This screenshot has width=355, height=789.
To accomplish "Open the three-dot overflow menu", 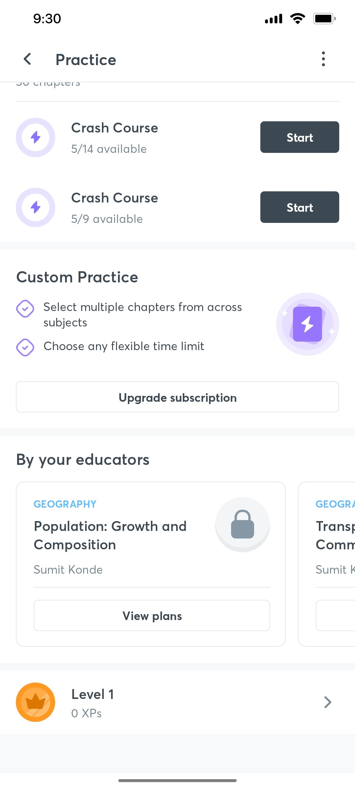I will (x=323, y=59).
